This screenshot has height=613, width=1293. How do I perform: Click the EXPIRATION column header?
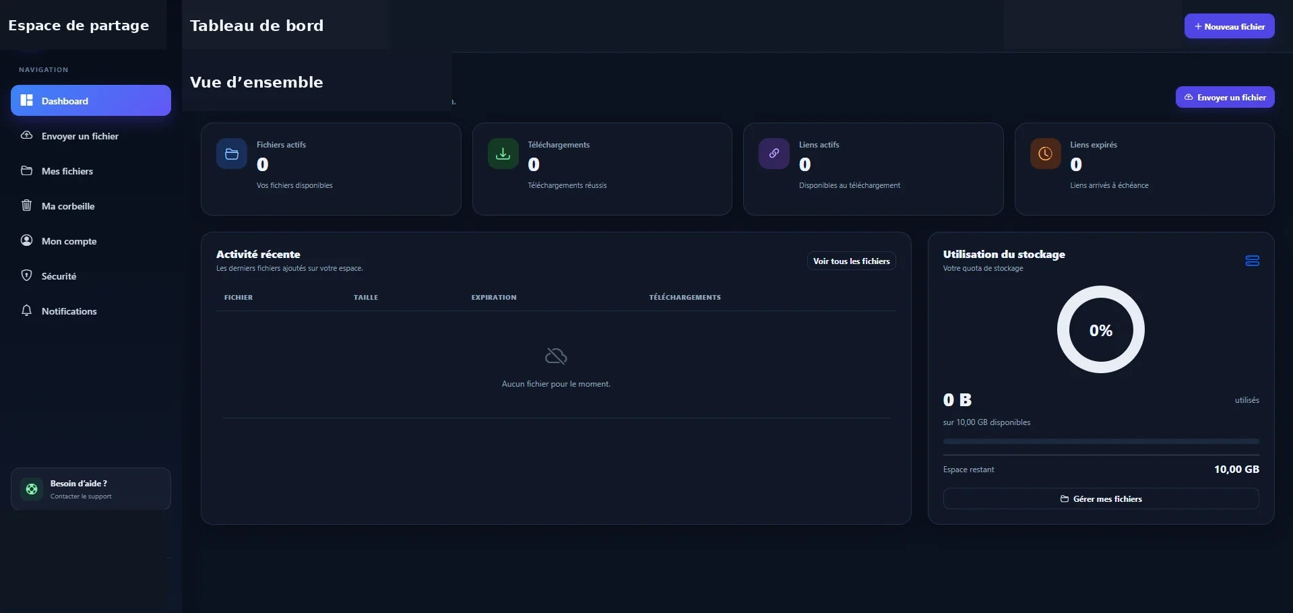494,297
